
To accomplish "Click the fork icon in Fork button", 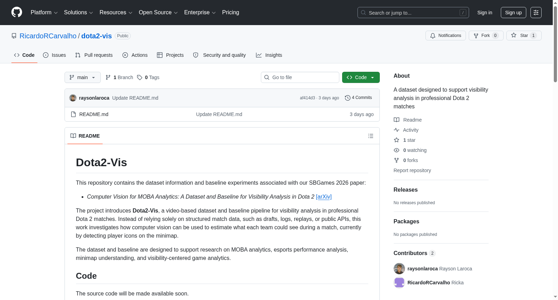I will pyautogui.click(x=476, y=36).
